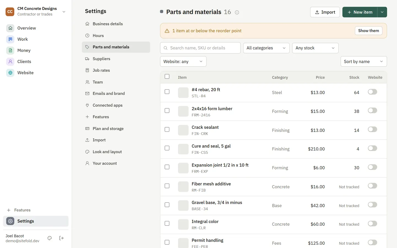Screen dimensions: 397x248
Task: Click the Gravel base, 3/4 in minus name
Action: [217, 203]
